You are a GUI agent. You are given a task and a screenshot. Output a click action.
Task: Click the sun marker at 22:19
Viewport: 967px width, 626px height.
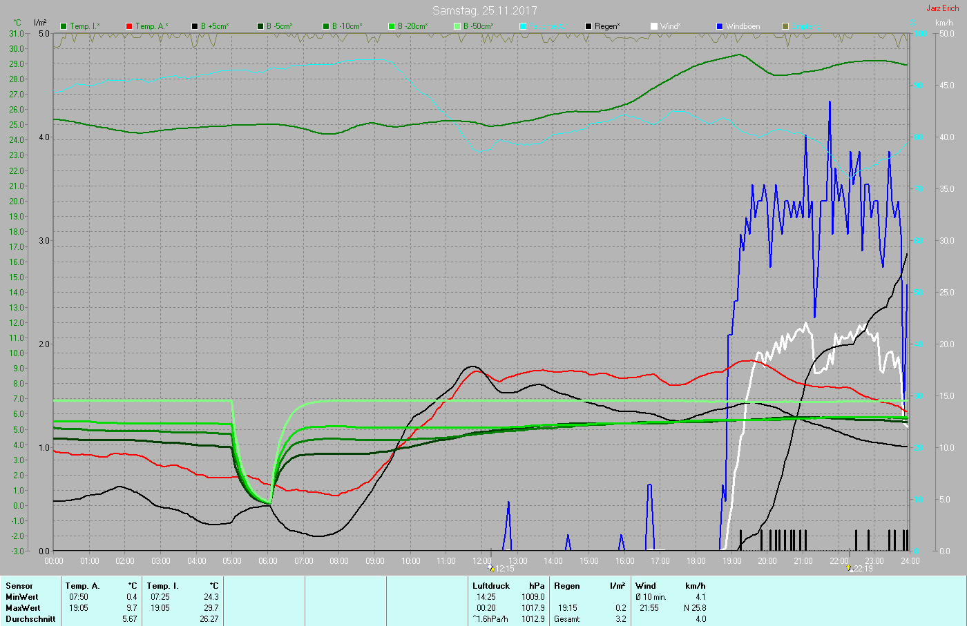click(x=849, y=568)
